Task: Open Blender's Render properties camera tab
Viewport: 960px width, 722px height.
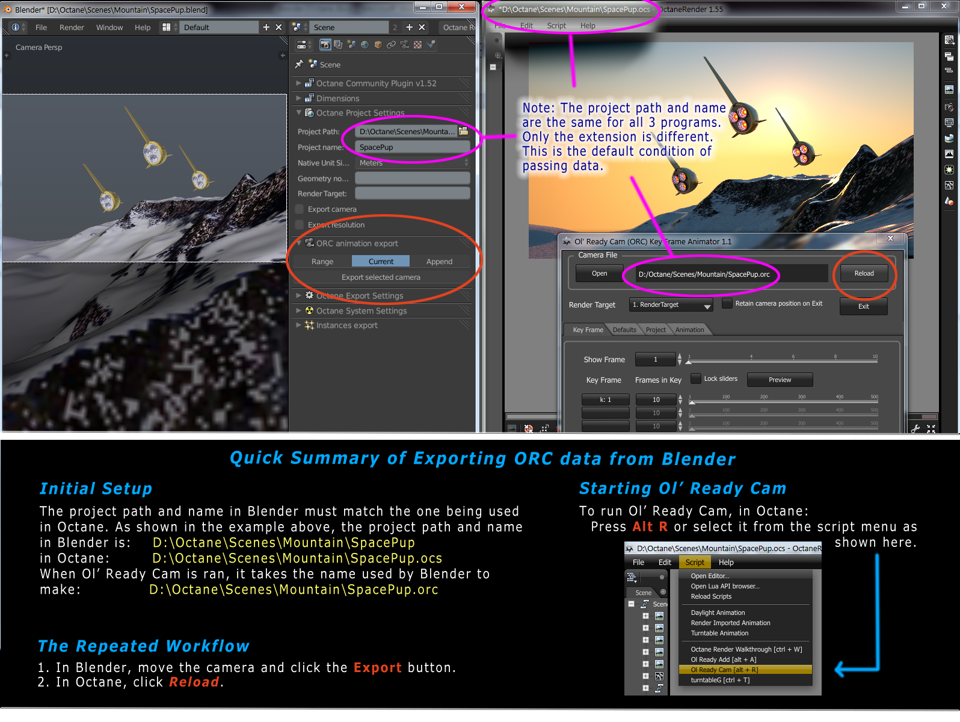Action: pos(325,45)
